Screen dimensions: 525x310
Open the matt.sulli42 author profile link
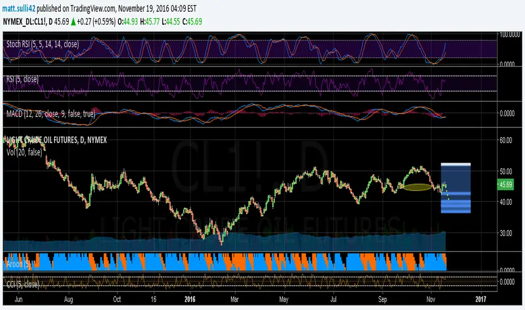[x=19, y=8]
